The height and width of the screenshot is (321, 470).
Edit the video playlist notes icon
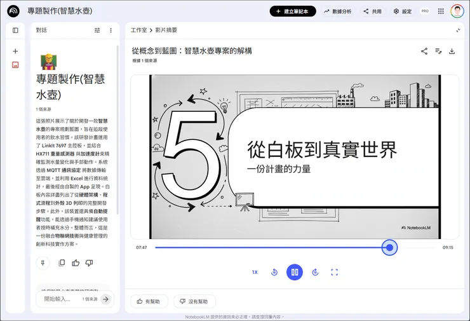438,51
